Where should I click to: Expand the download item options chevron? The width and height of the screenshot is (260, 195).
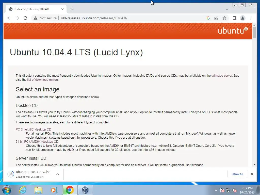point(58,174)
